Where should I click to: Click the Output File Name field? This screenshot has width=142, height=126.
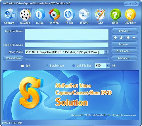pos(67,45)
